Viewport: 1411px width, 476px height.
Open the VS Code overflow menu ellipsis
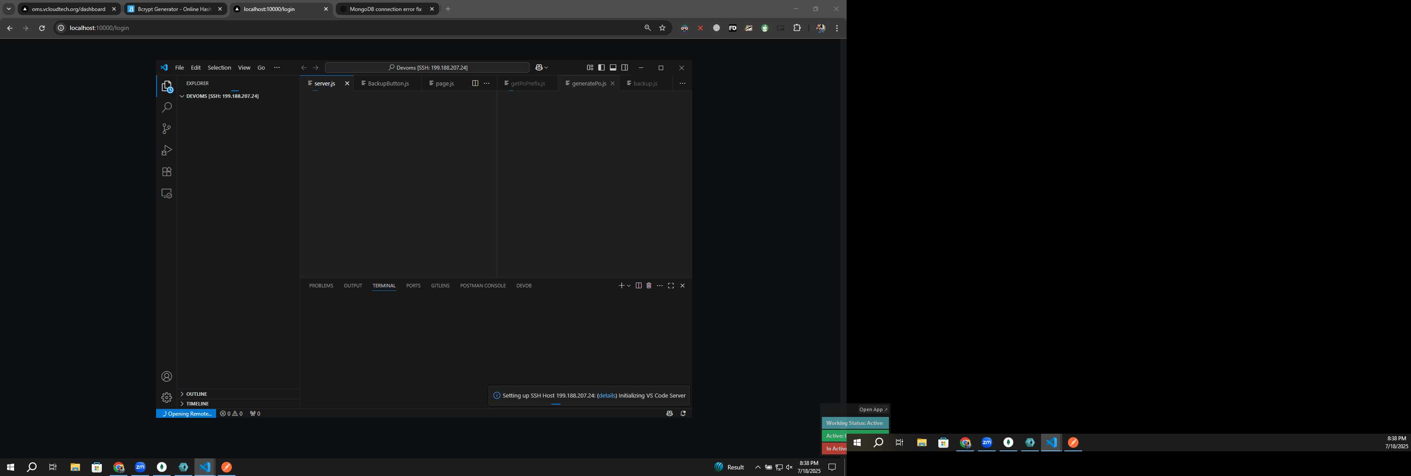(x=276, y=68)
